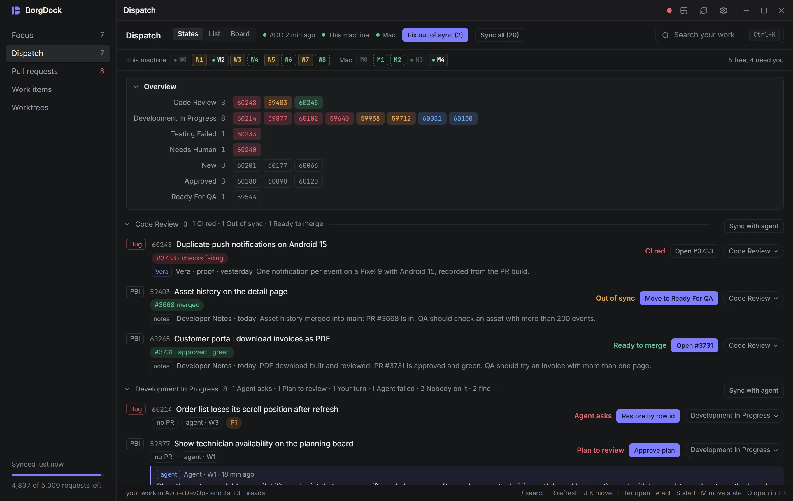
Task: Click the Vera proof tag
Action: pos(162,272)
